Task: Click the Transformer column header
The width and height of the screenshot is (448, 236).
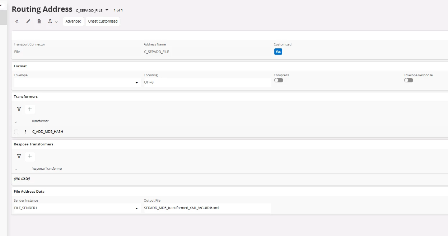Action: (40, 121)
